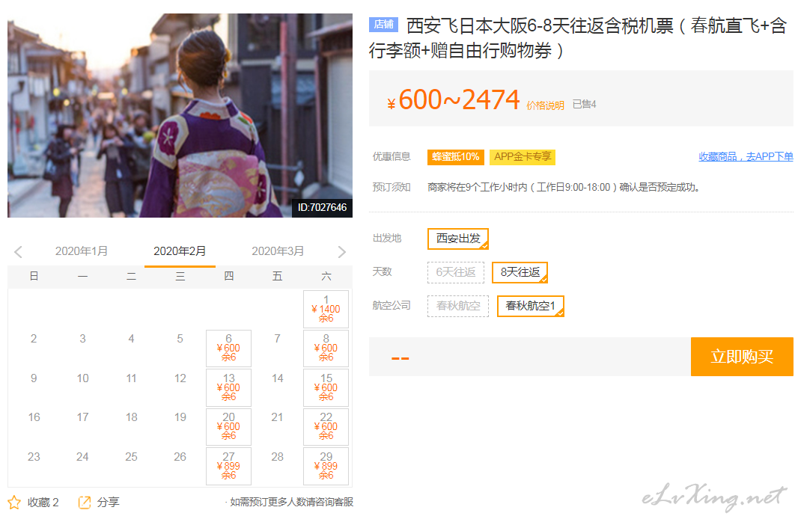Click the ID:7027646 label on photo
This screenshot has height=522, width=795.
pos(322,208)
